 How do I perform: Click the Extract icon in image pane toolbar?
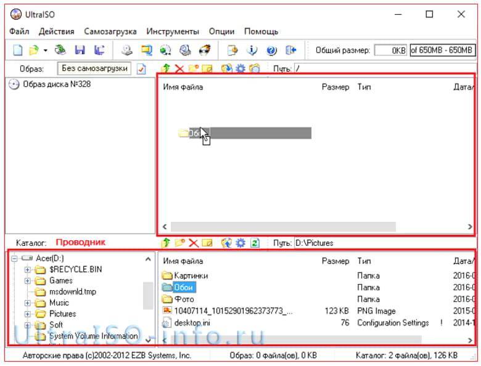[226, 68]
